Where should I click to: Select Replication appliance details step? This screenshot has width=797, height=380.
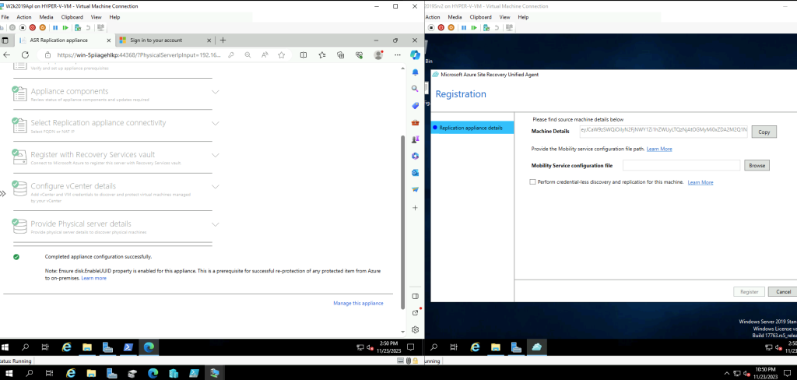[472, 128]
